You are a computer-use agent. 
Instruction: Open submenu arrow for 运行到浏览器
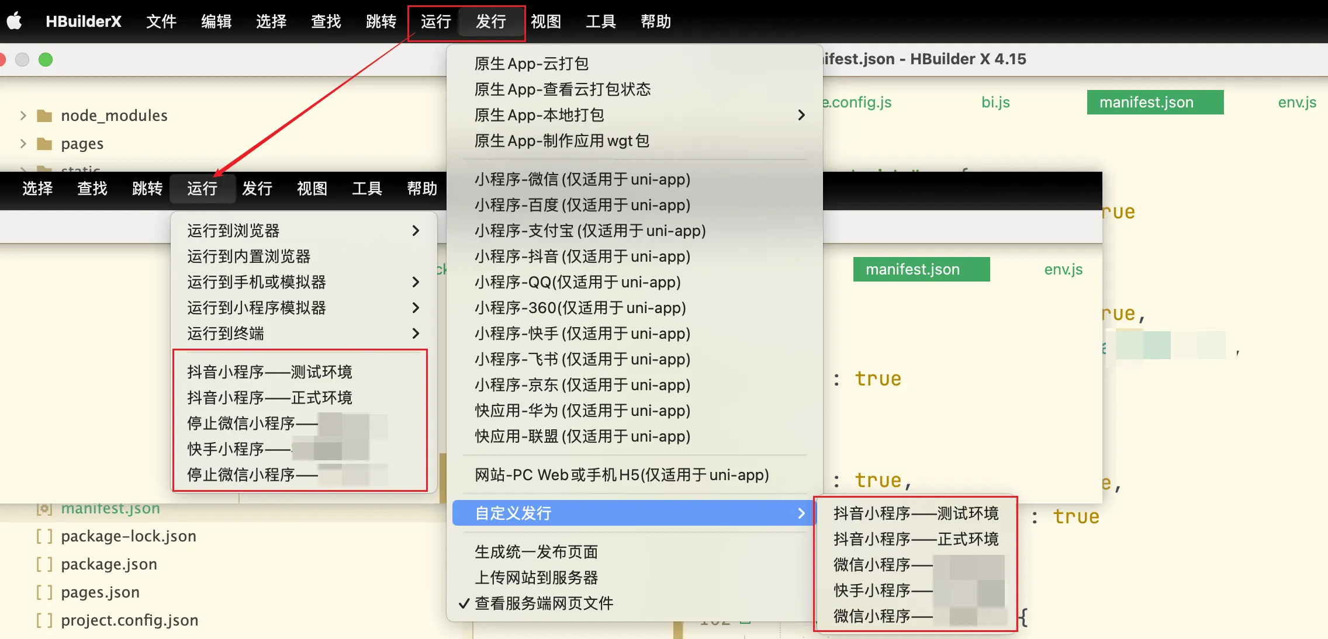pos(416,231)
